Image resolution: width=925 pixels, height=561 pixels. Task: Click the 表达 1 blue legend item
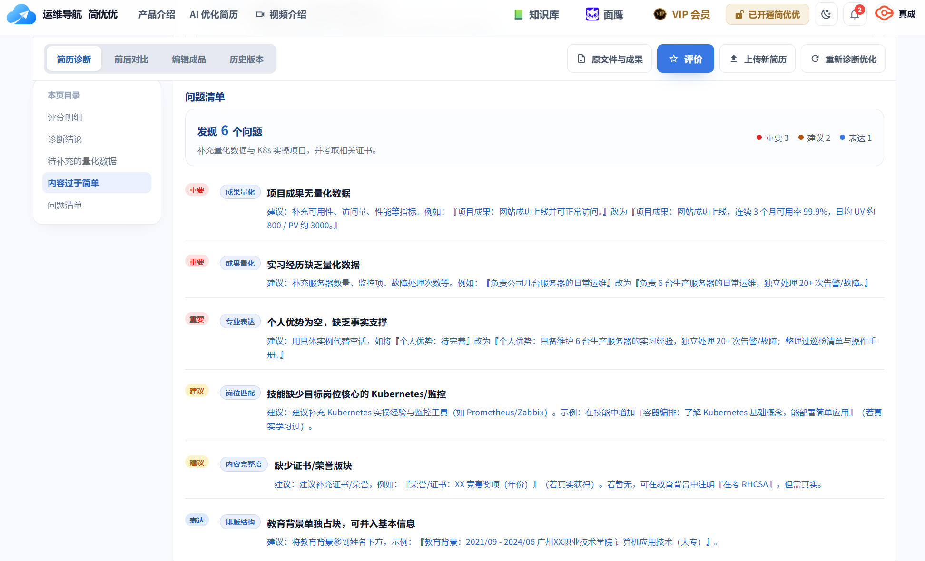pos(856,138)
